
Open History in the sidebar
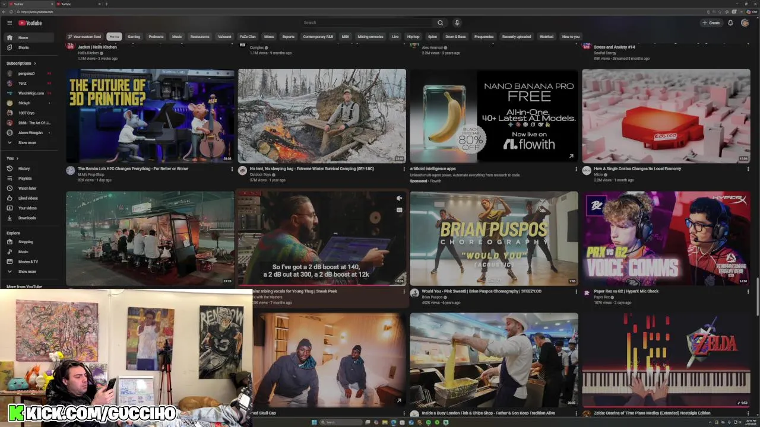coord(28,168)
